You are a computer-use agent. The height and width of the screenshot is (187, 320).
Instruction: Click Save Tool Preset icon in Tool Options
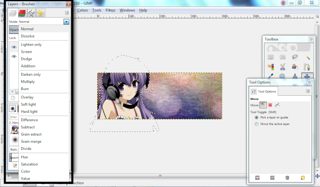[257, 178]
